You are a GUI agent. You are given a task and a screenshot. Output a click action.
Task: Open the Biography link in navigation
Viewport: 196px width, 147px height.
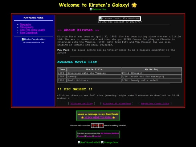click(x=25, y=24)
